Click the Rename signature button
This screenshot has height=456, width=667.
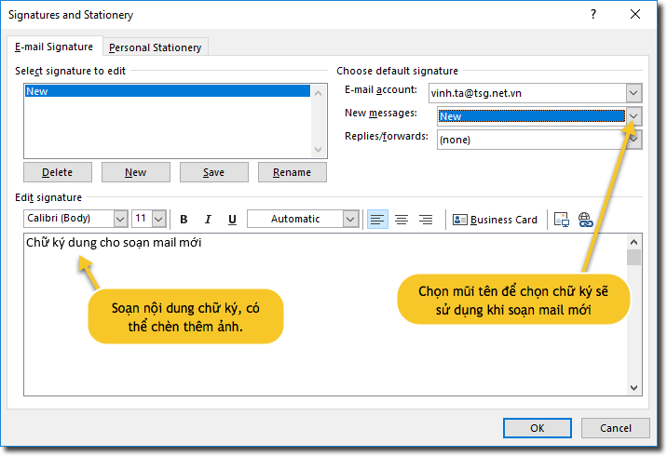(x=292, y=172)
